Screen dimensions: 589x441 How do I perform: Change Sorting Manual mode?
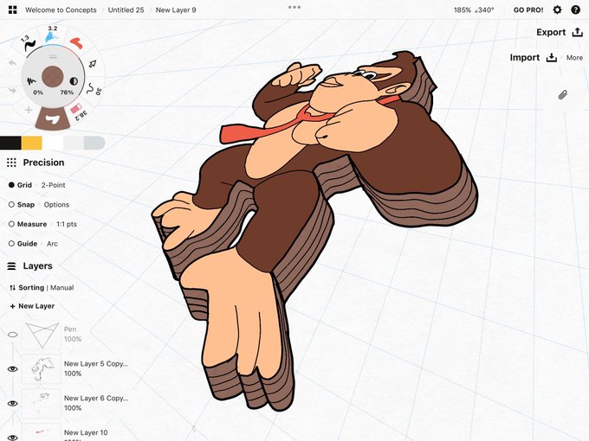pyautogui.click(x=42, y=288)
